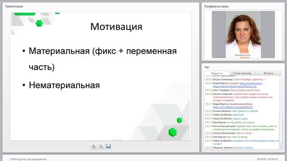Click the Чат panel title

(207, 67)
